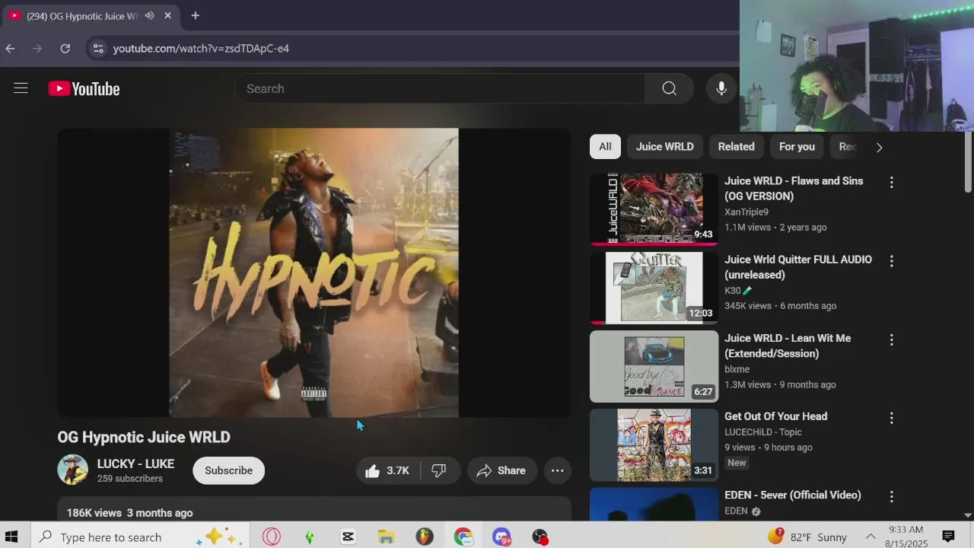Image resolution: width=974 pixels, height=548 pixels.
Task: Click the LUCECHiLD - Topic channel name
Action: click(x=763, y=432)
